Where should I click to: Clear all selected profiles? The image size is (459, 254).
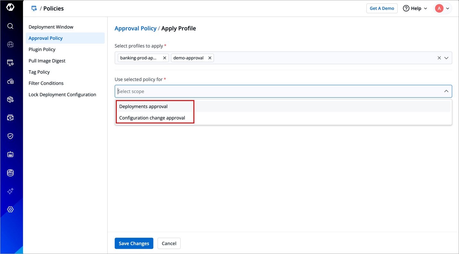click(x=439, y=58)
